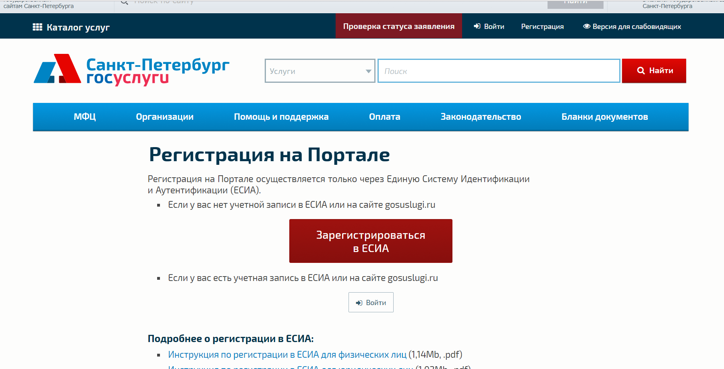The image size is (724, 369).
Task: Open the Каталог услуг grid icon
Action: pos(37,27)
